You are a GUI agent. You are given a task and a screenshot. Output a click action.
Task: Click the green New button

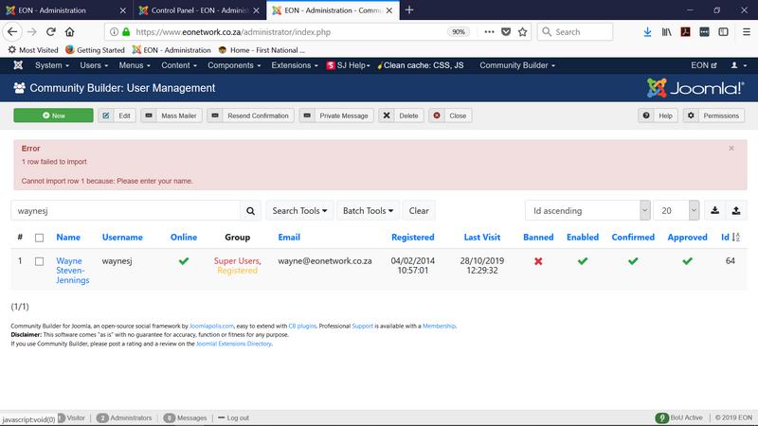[53, 115]
